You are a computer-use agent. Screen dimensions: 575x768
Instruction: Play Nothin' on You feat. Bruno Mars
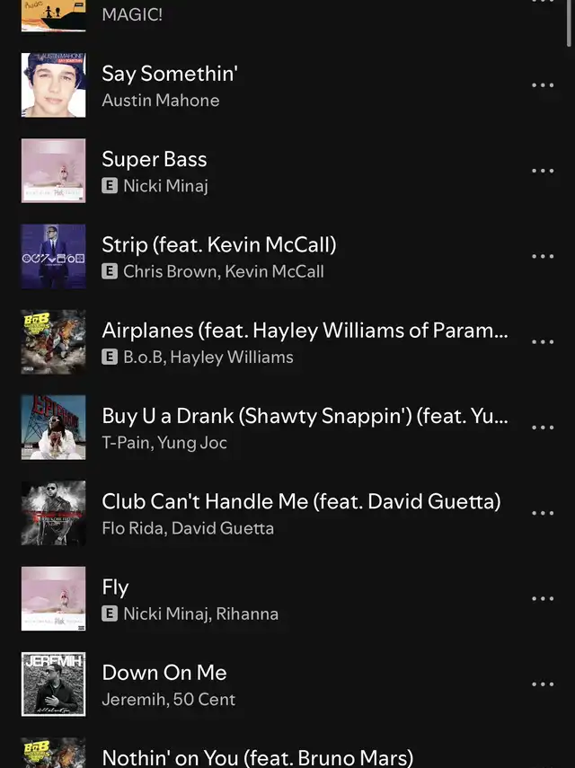click(258, 758)
